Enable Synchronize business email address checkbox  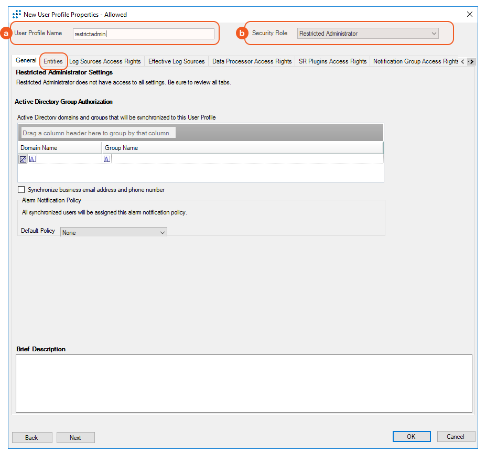point(21,190)
